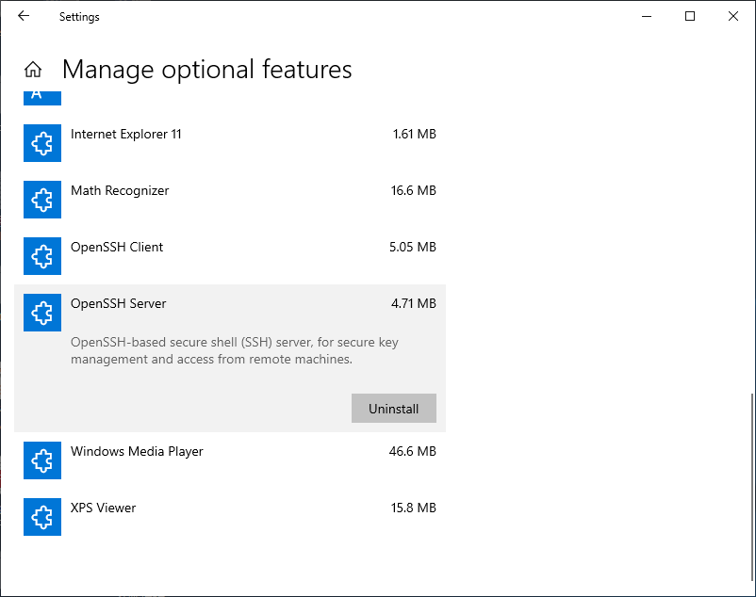Go to Settings home via house icon
Image resolution: width=756 pixels, height=597 pixels.
(x=33, y=70)
